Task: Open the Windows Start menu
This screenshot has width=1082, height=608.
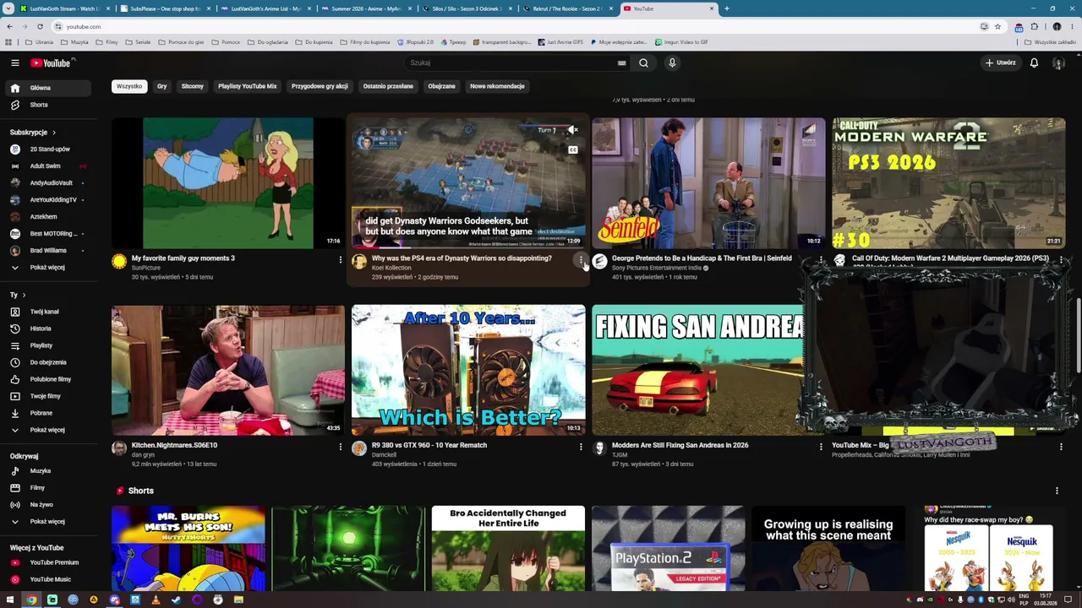Action: [10, 600]
